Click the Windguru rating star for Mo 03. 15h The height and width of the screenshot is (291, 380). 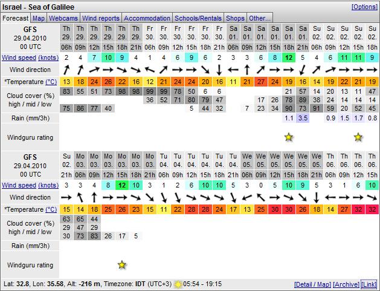point(122,265)
